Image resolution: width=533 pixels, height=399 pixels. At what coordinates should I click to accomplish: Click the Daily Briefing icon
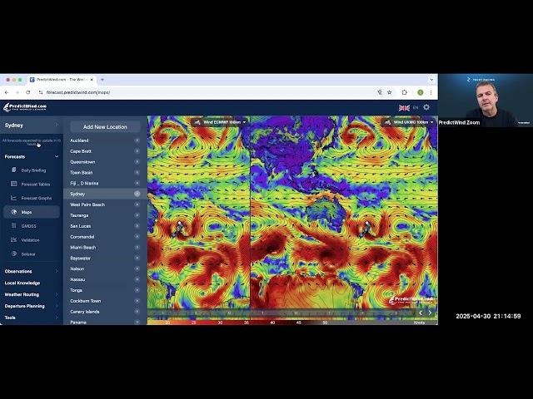pos(13,170)
